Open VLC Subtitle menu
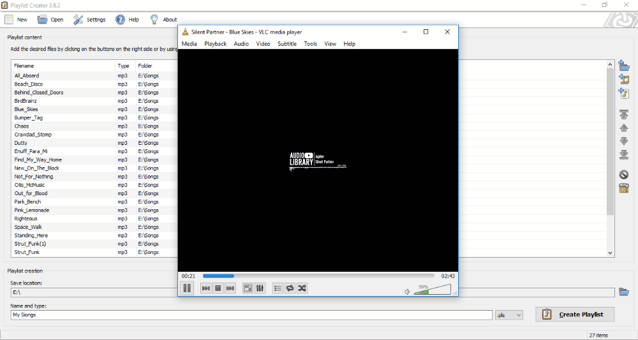The image size is (638, 340). [x=287, y=43]
